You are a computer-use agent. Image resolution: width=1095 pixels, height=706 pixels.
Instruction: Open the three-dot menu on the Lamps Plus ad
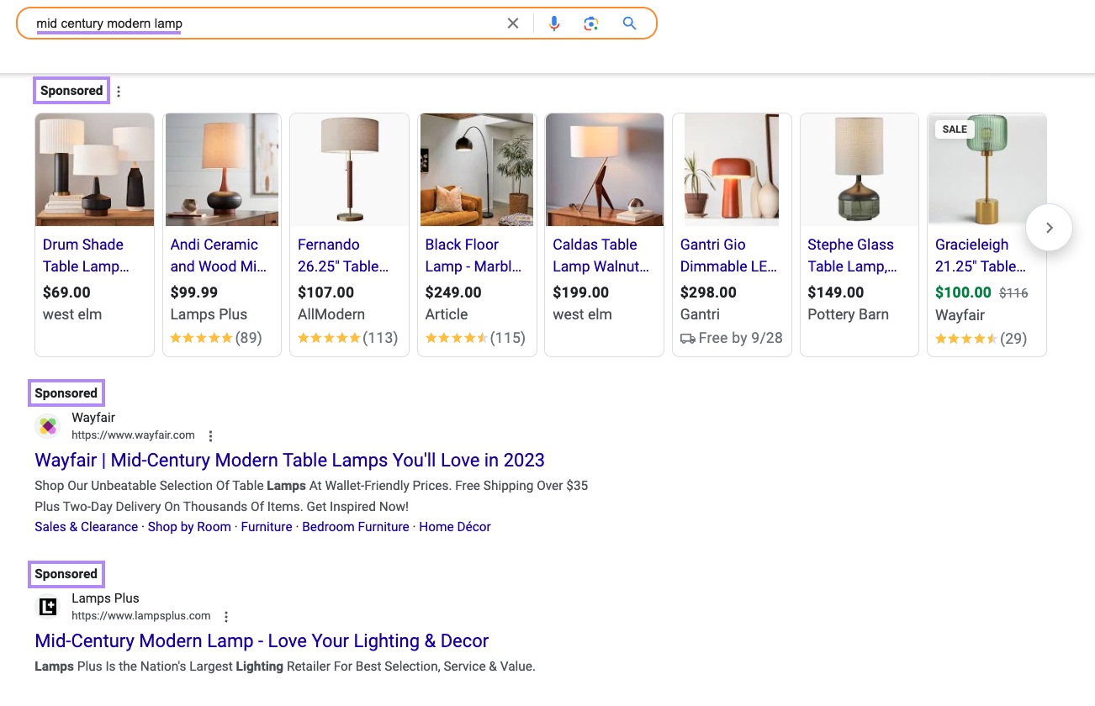pyautogui.click(x=226, y=616)
